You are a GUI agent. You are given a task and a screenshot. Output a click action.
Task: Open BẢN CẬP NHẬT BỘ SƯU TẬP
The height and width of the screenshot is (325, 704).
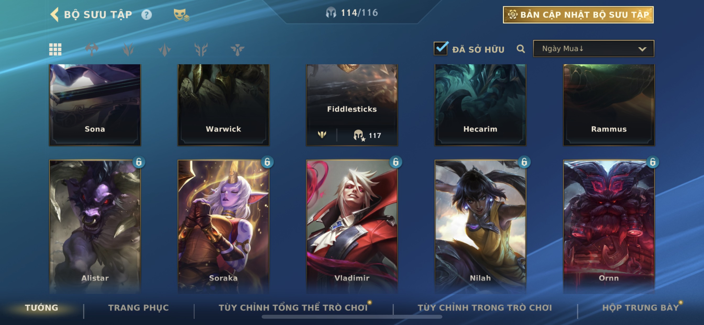(x=578, y=15)
